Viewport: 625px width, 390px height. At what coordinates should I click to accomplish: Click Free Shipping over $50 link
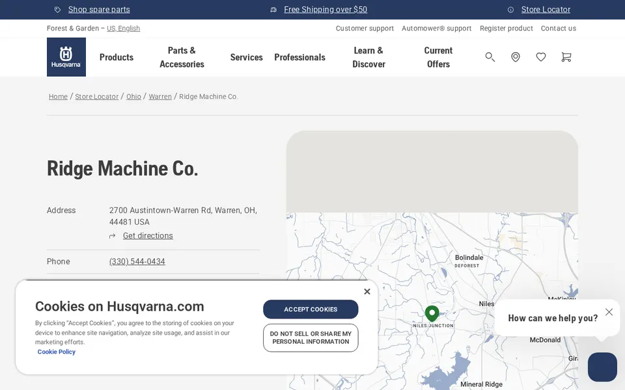coord(326,10)
